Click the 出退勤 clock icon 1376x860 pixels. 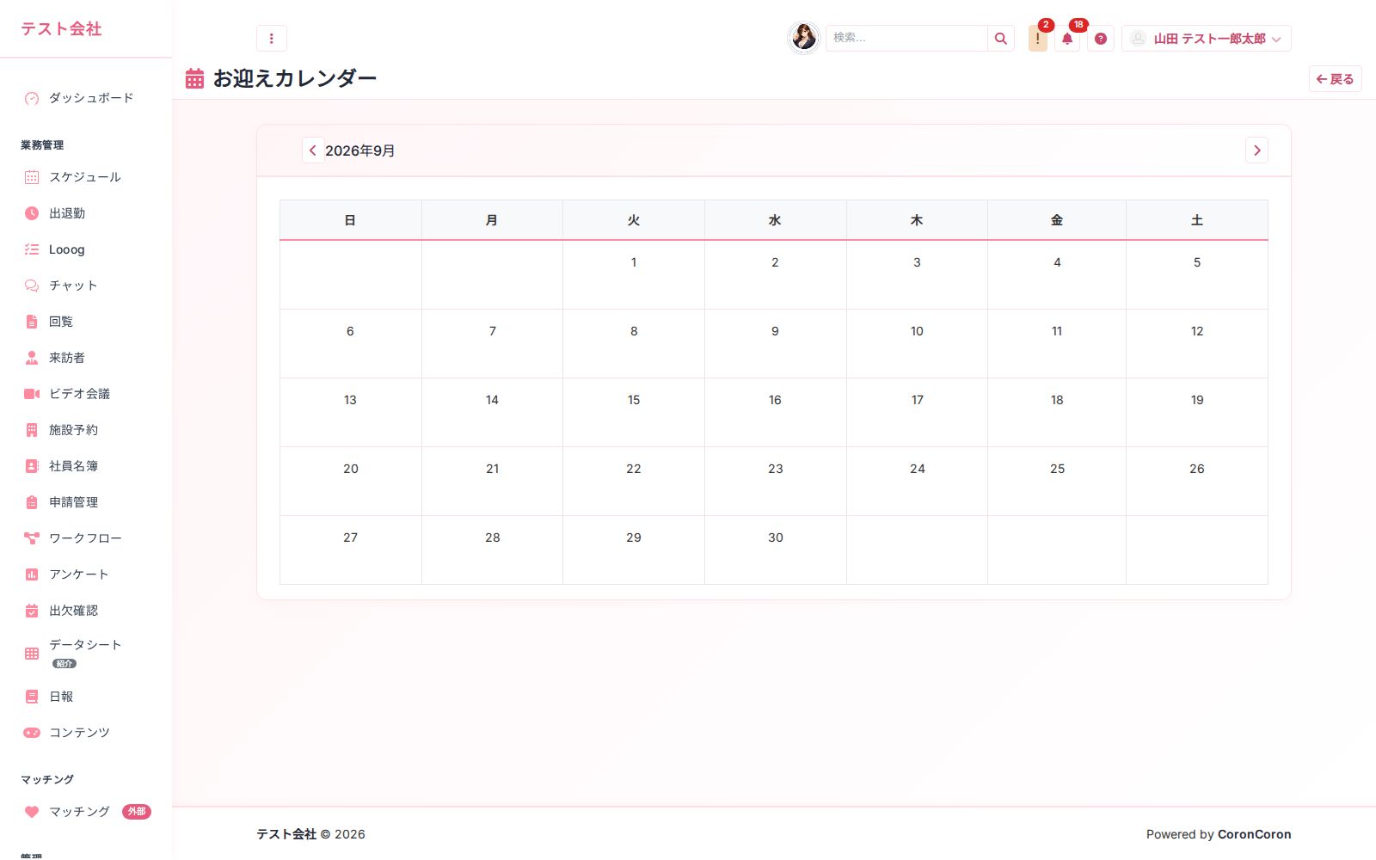pos(32,213)
